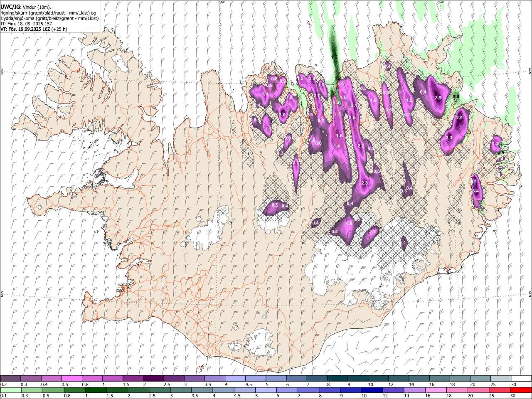The image size is (532, 399).
Task: Choose the pale gray 25 swatch on snow scale
Action: point(500,379)
